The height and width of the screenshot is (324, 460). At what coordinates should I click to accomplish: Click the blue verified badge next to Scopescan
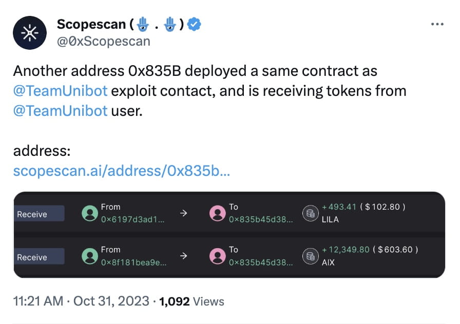[x=194, y=24]
